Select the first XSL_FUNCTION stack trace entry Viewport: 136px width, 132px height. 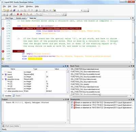pos(84,69)
